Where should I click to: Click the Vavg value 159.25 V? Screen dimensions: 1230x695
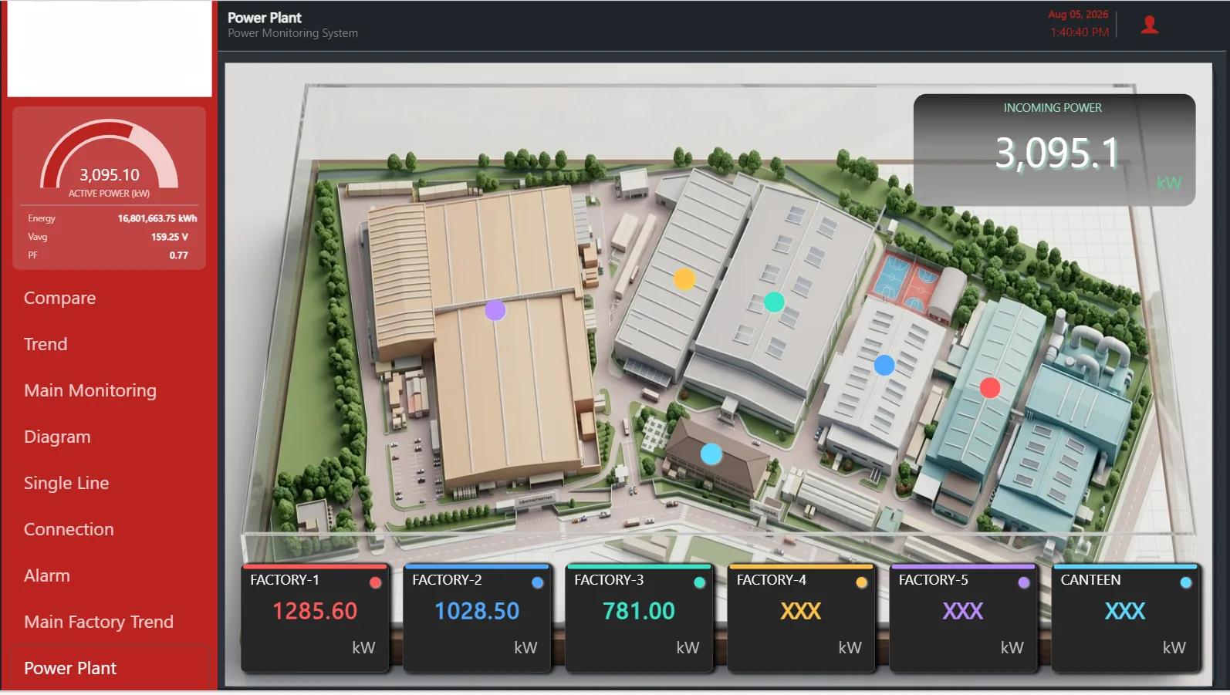170,237
